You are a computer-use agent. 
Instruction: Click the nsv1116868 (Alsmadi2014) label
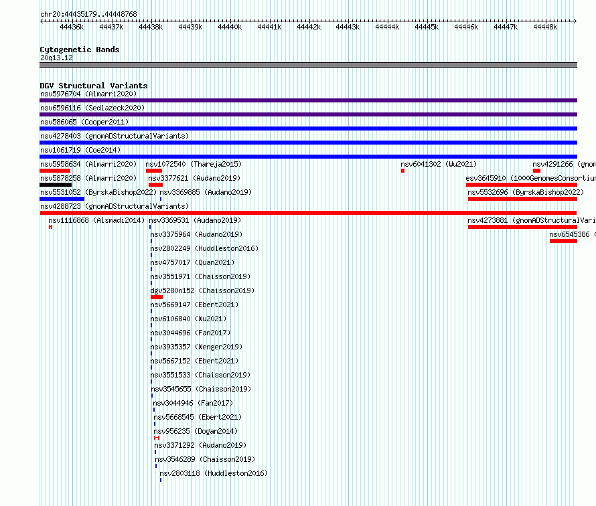tap(96, 220)
